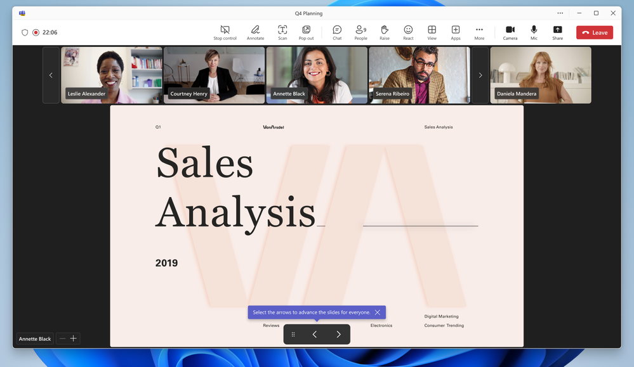Click the Stop control toolbar icon
Image resolution: width=634 pixels, height=367 pixels.
click(x=225, y=33)
